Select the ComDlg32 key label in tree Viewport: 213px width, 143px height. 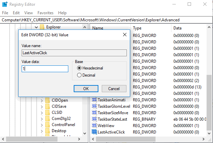[61, 119]
